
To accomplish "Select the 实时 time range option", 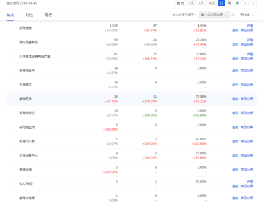I will (180, 3).
